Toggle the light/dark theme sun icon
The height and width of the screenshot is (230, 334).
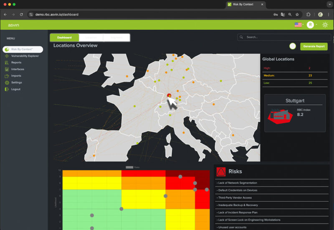pos(325,25)
